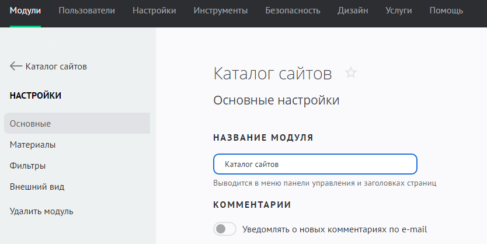The height and width of the screenshot is (244, 487).
Task: Focus the module name input field
Action: [315, 164]
